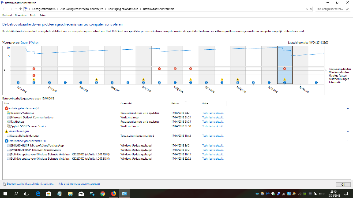
Task: Open Google Chrome from the taskbar
Action: point(103,194)
